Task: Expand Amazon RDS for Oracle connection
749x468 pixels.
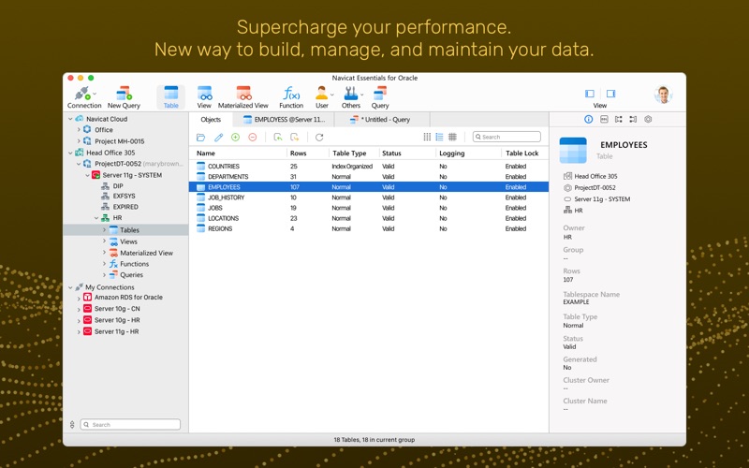Action: (x=79, y=298)
